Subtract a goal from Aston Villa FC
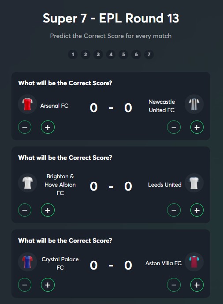Viewport: 223px width, 304px height. (x=174, y=285)
